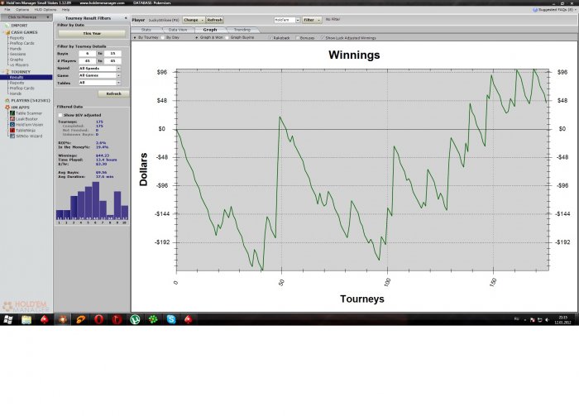
Task: Toggle the Rakeback checkbox
Action: tap(270, 38)
